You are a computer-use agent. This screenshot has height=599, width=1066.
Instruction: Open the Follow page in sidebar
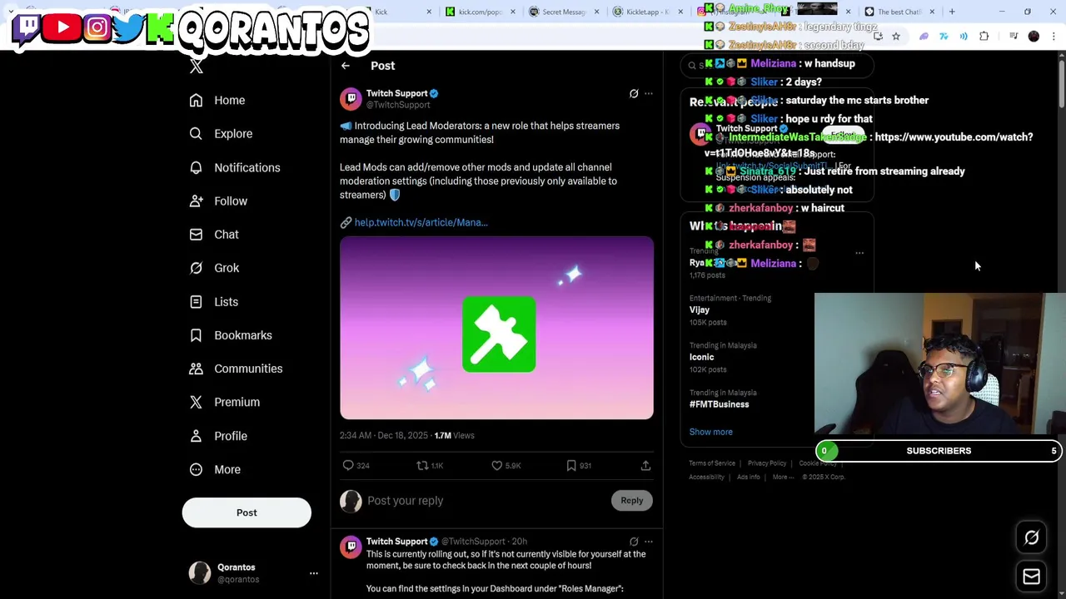(x=217, y=200)
